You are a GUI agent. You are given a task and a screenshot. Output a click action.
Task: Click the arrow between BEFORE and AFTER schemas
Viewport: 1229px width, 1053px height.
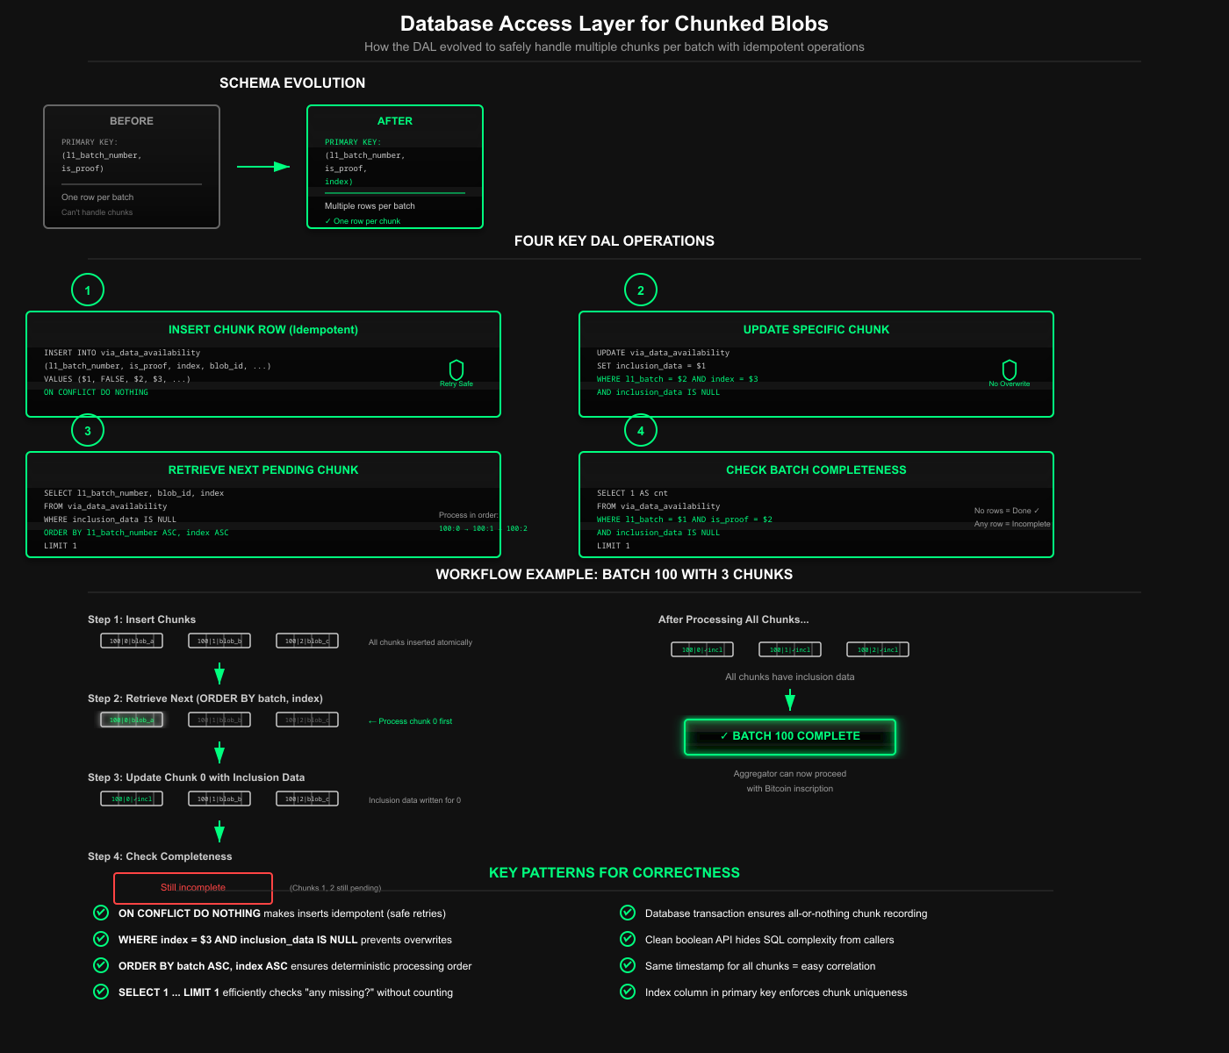click(x=263, y=167)
